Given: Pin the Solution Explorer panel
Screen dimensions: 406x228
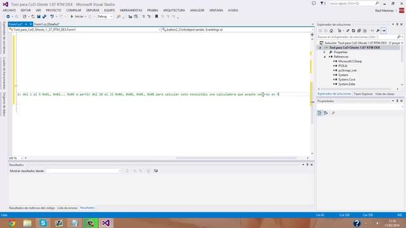Looking at the screenshot, I should tap(398, 24).
